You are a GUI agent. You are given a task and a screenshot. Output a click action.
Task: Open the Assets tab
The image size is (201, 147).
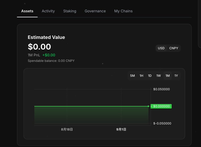27,11
